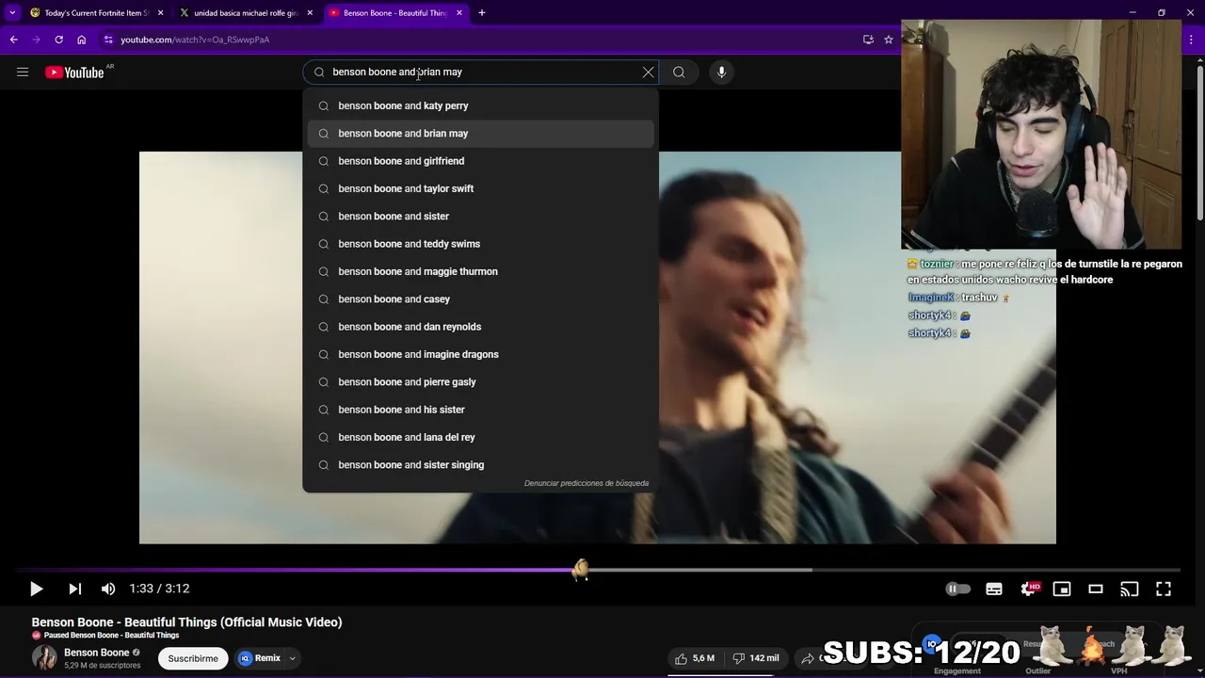Enable miniplayer mode
Screen dimensions: 1205x678
pos(1062,589)
